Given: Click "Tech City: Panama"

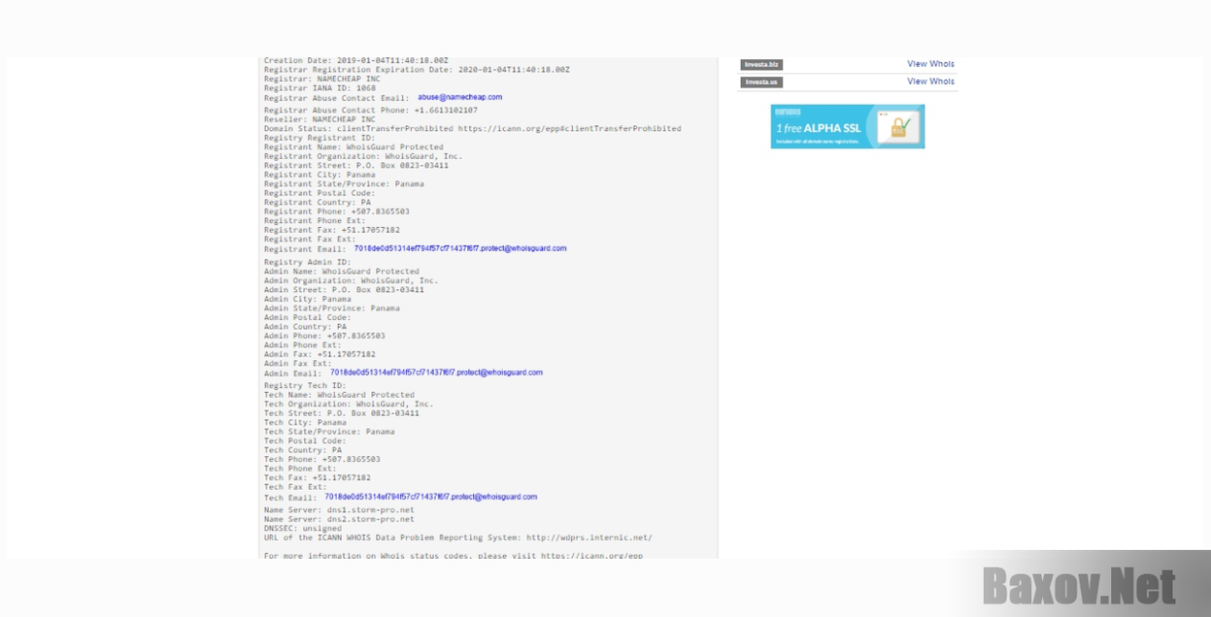Looking at the screenshot, I should (x=305, y=422).
